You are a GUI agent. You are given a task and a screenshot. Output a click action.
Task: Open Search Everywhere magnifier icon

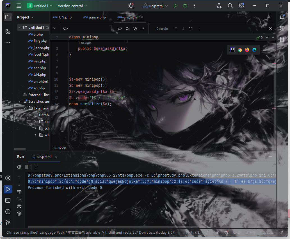click(x=230, y=6)
